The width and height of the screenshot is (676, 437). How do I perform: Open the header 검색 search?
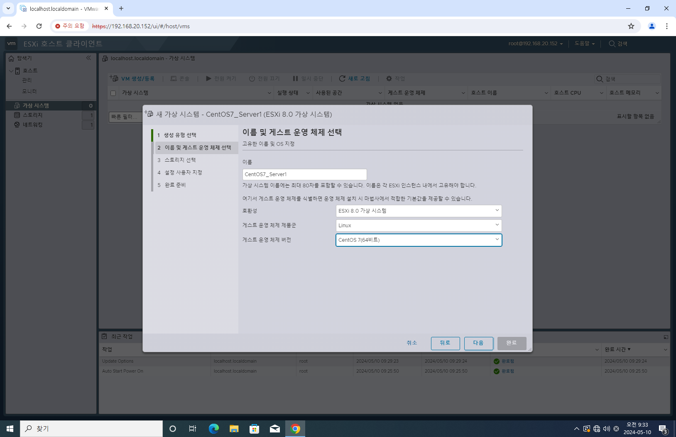point(618,44)
